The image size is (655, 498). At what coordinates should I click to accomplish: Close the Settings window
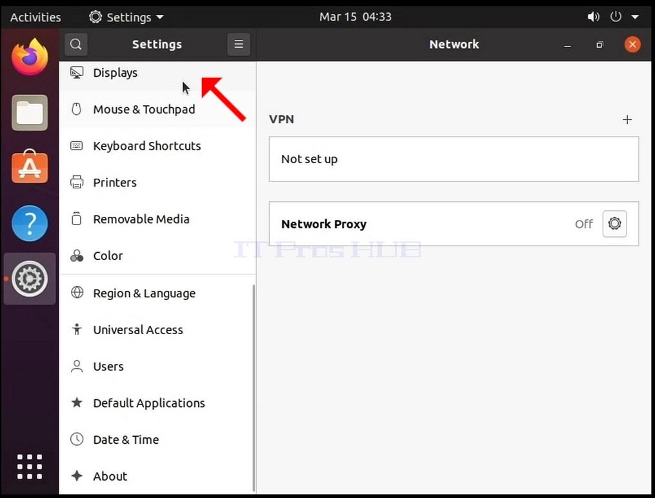pos(632,45)
